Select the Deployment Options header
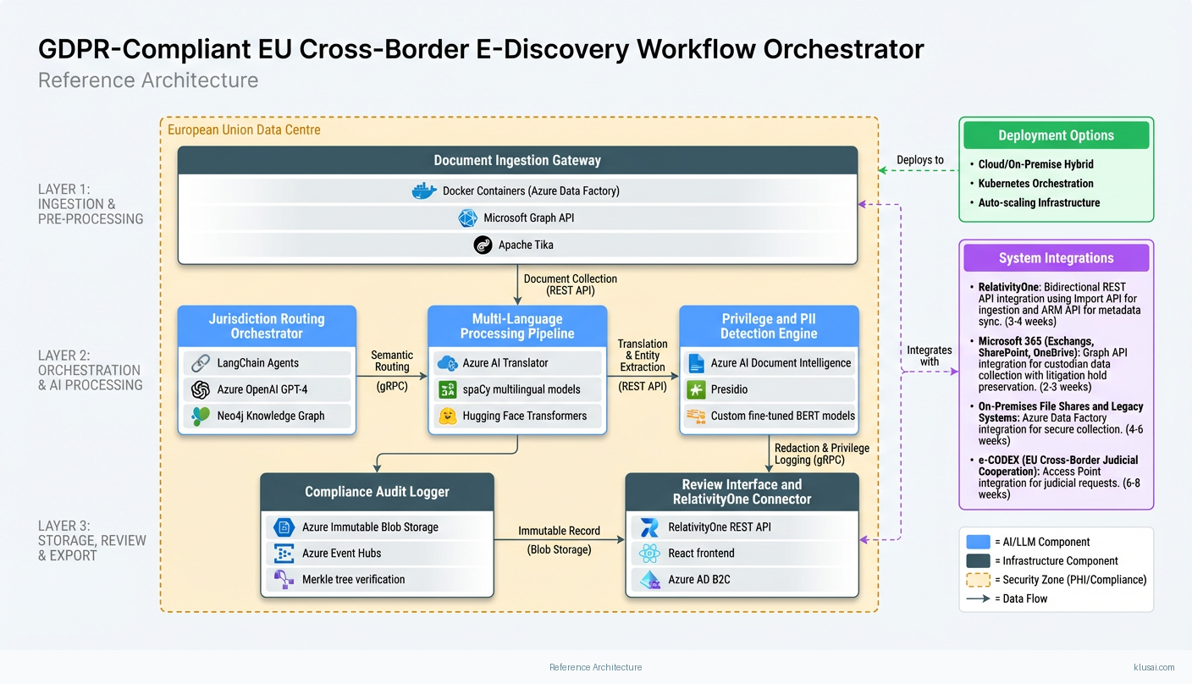The image size is (1192, 684). click(x=1056, y=135)
